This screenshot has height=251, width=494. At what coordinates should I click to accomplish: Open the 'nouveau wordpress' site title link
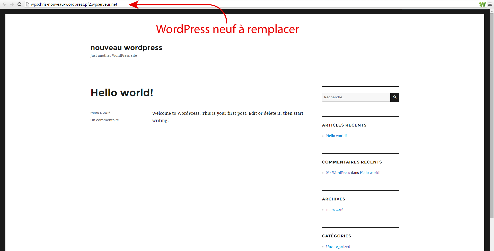tap(126, 48)
